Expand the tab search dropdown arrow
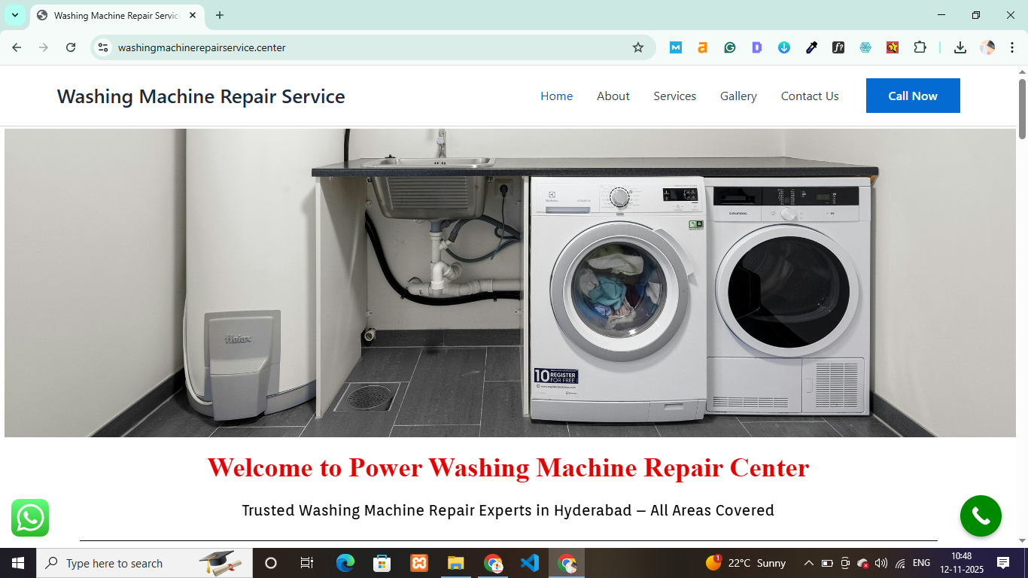The height and width of the screenshot is (578, 1028). click(x=15, y=15)
